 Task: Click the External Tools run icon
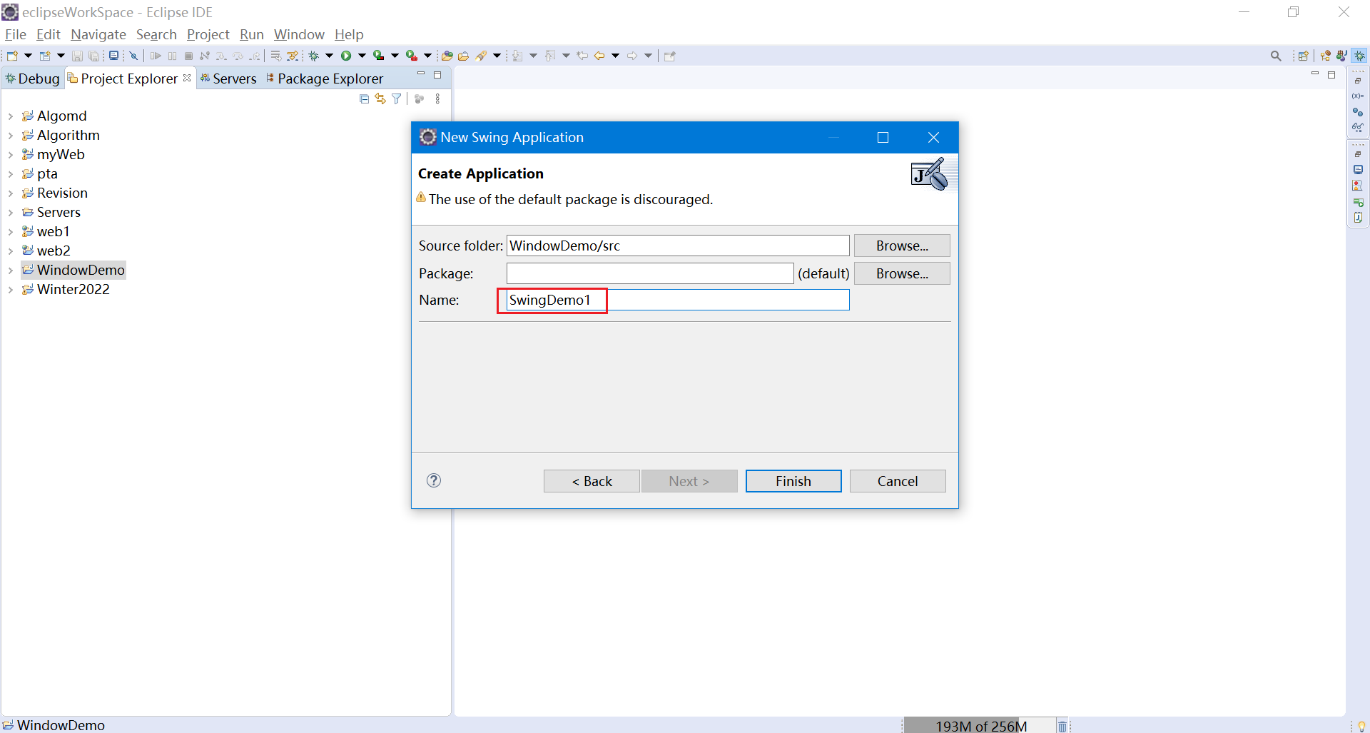click(412, 56)
